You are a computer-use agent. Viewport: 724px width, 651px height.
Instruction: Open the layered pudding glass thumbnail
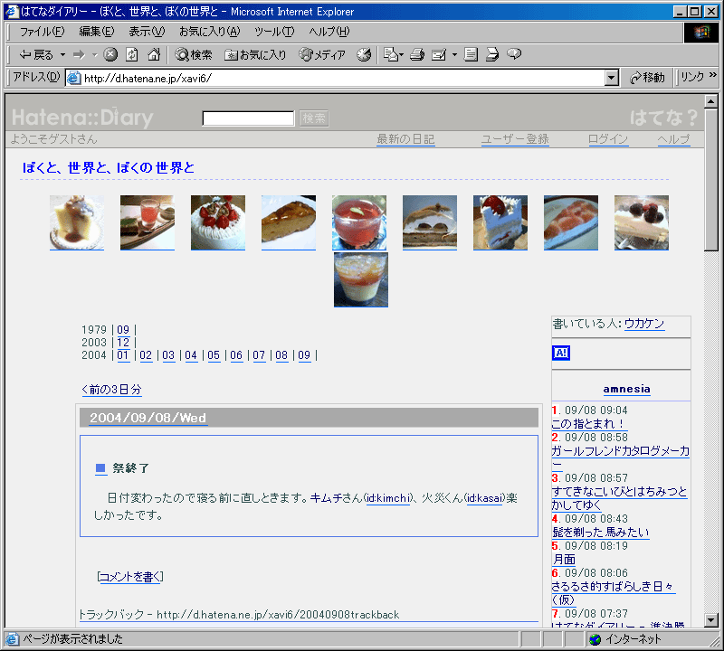[x=361, y=279]
